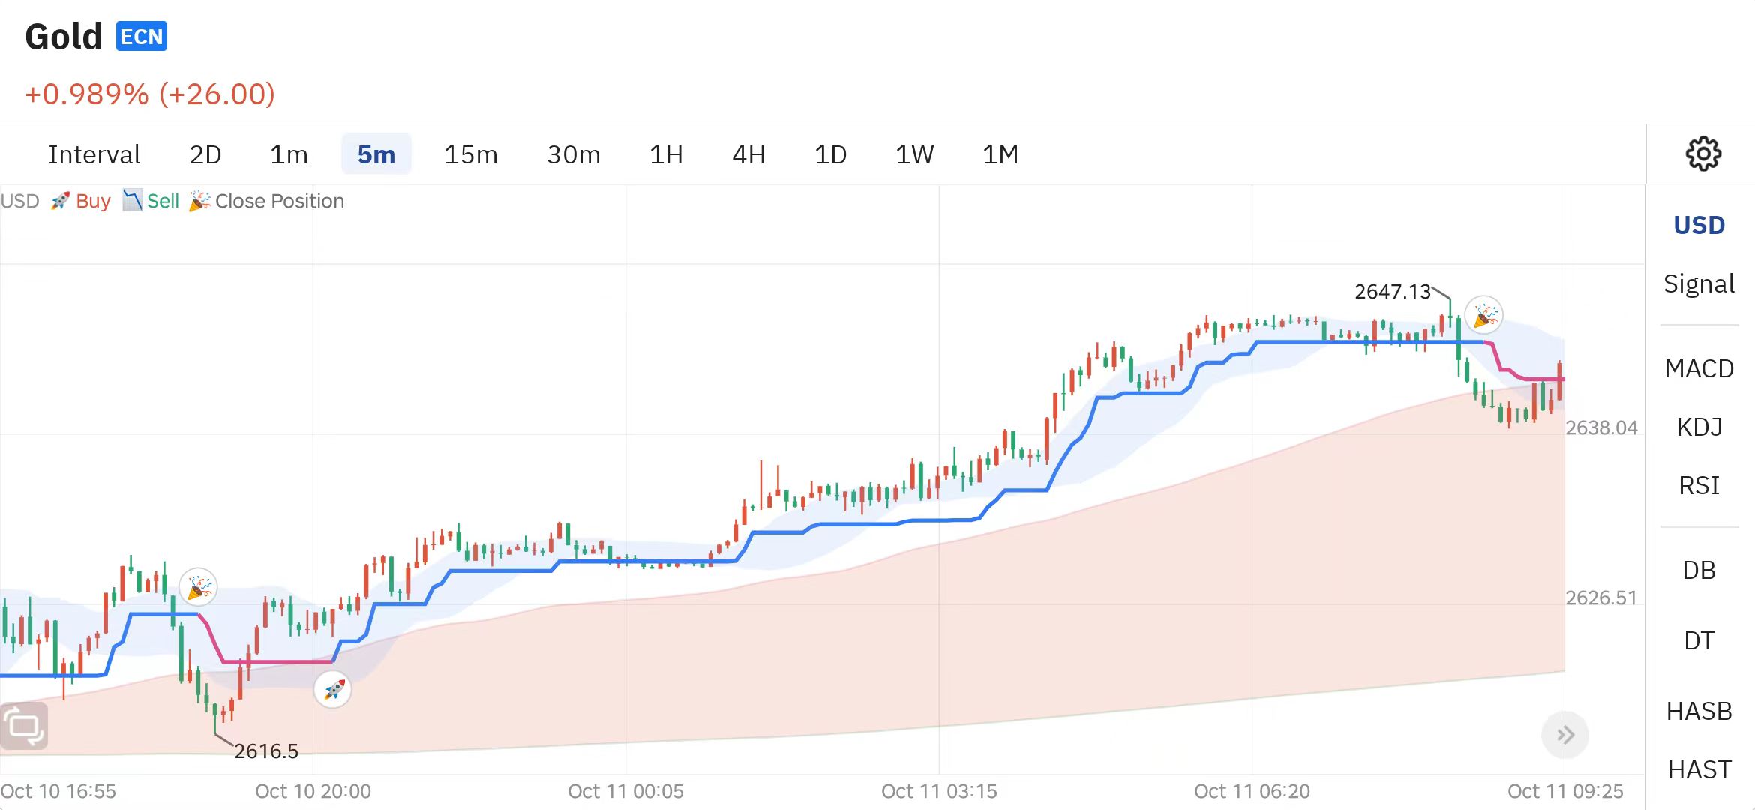Image resolution: width=1755 pixels, height=810 pixels.
Task: Click the rocket buy signal marker
Action: 333,689
